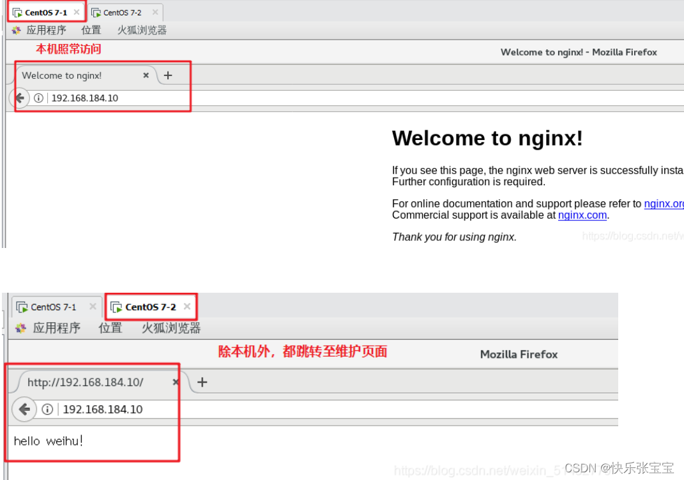Click the VM monitor icon on CentOS 7-2 tab
684x480 pixels.
coord(116,306)
